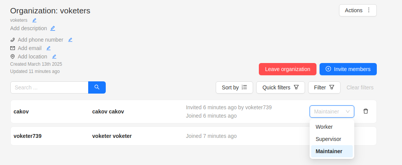Click the pencil icon beside Add location
Viewport: 402px width, 165px height.
click(x=54, y=57)
